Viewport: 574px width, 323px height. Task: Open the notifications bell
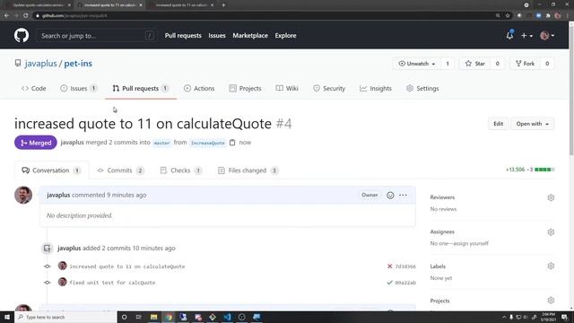509,36
